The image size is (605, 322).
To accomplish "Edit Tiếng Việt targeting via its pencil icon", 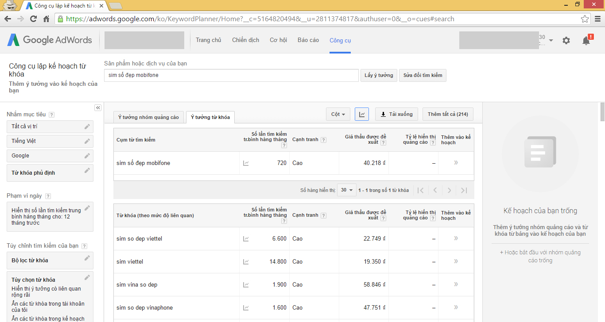I will tap(87, 142).
